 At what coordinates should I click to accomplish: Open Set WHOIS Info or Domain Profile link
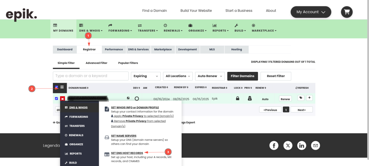135,107
